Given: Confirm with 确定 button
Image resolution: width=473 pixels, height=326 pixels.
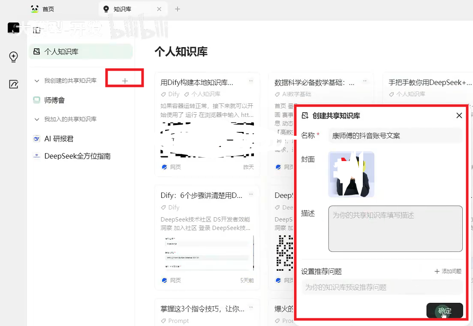Looking at the screenshot, I should click(445, 310).
